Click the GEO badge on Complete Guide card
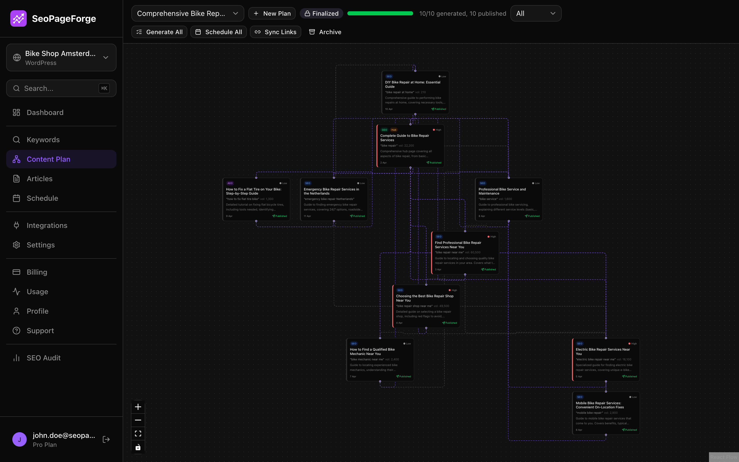This screenshot has height=462, width=739. (x=384, y=130)
